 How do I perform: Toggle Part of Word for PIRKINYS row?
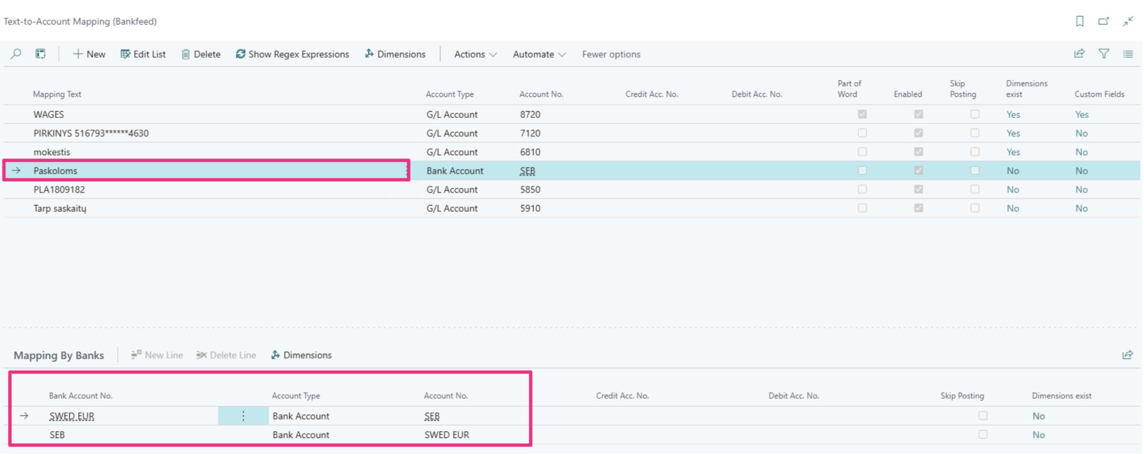(862, 133)
